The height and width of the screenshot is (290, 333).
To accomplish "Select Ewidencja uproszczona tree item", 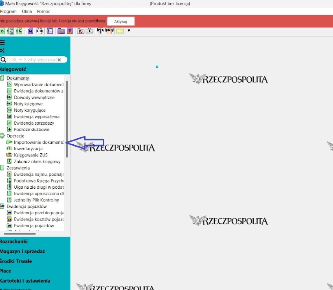I will point(39,194).
